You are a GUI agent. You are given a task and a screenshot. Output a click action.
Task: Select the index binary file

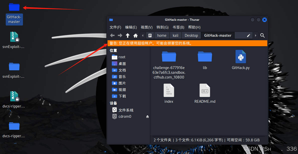[x=169, y=93]
